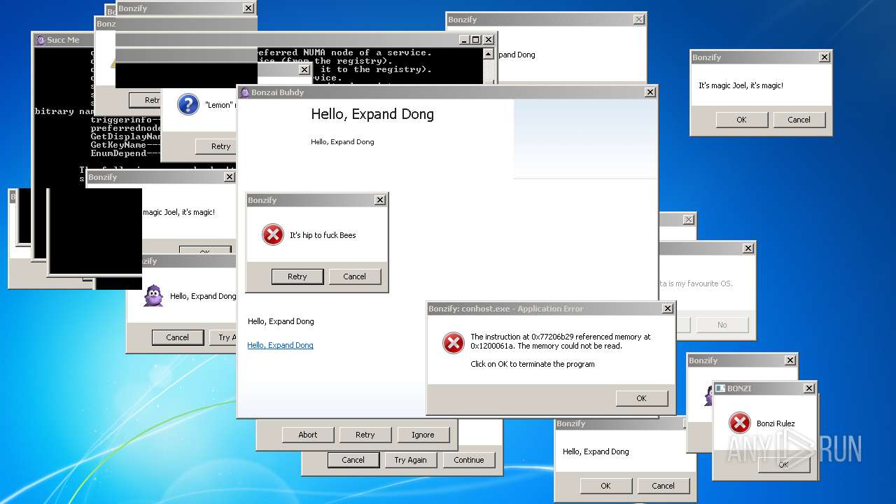896x504 pixels.
Task: Click the Bonzai Buhdy title bar text
Action: 278,92
